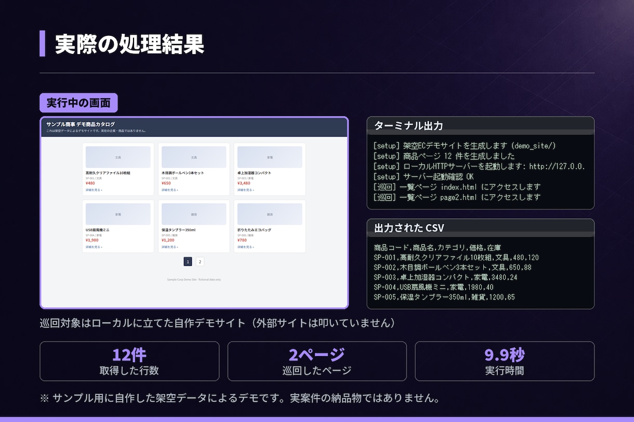Click terminal line 商品ページ 12 件を生成しました
The width and height of the screenshot is (634, 422).
[x=444, y=156]
